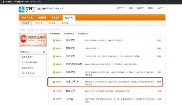
Task: Click the 支付密码 item title
Action: [71, 40]
